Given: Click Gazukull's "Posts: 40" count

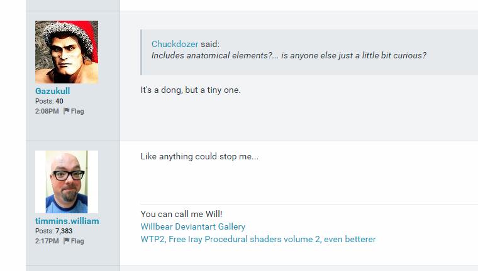Looking at the screenshot, I should [x=49, y=102].
